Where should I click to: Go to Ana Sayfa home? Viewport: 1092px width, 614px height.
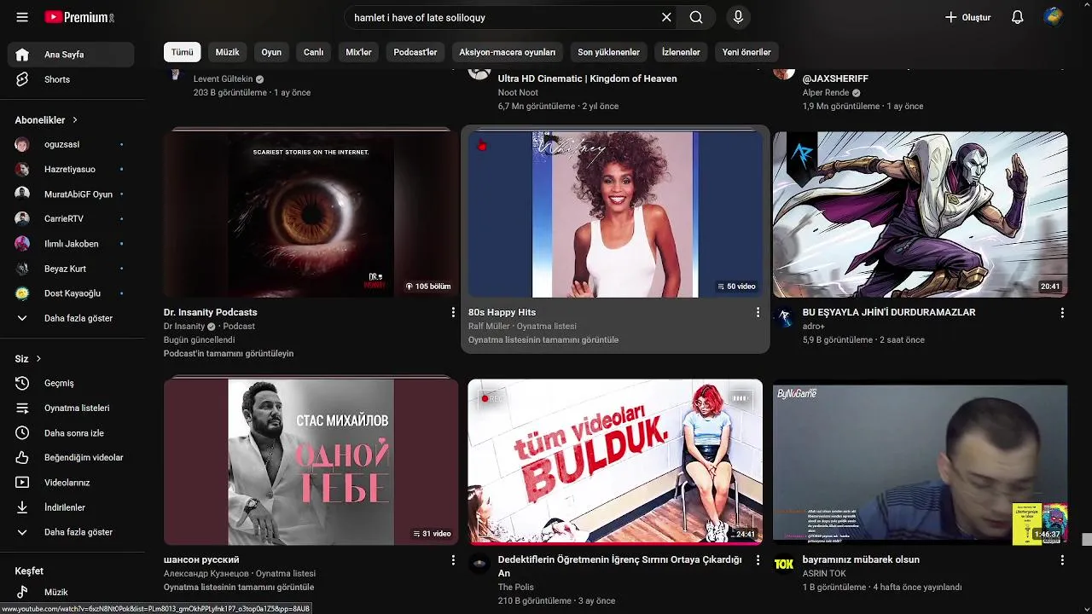click(72, 55)
